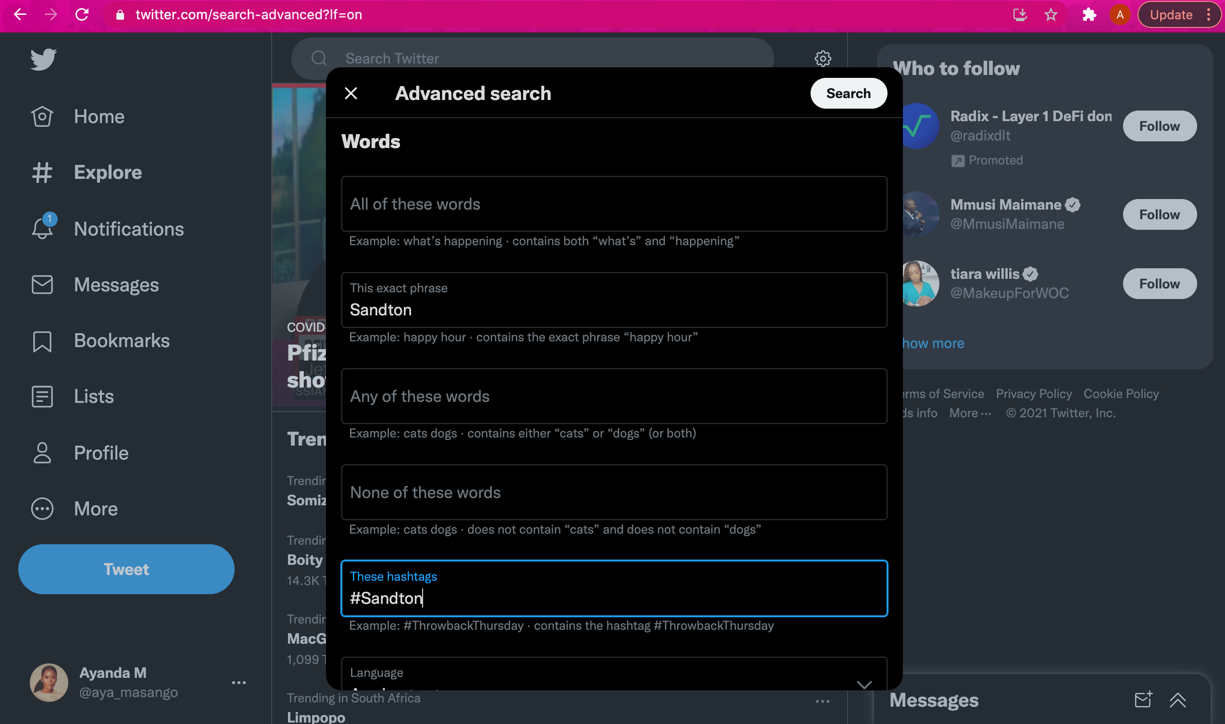Click the Profile person icon
This screenshot has width=1225, height=724.
tap(42, 453)
